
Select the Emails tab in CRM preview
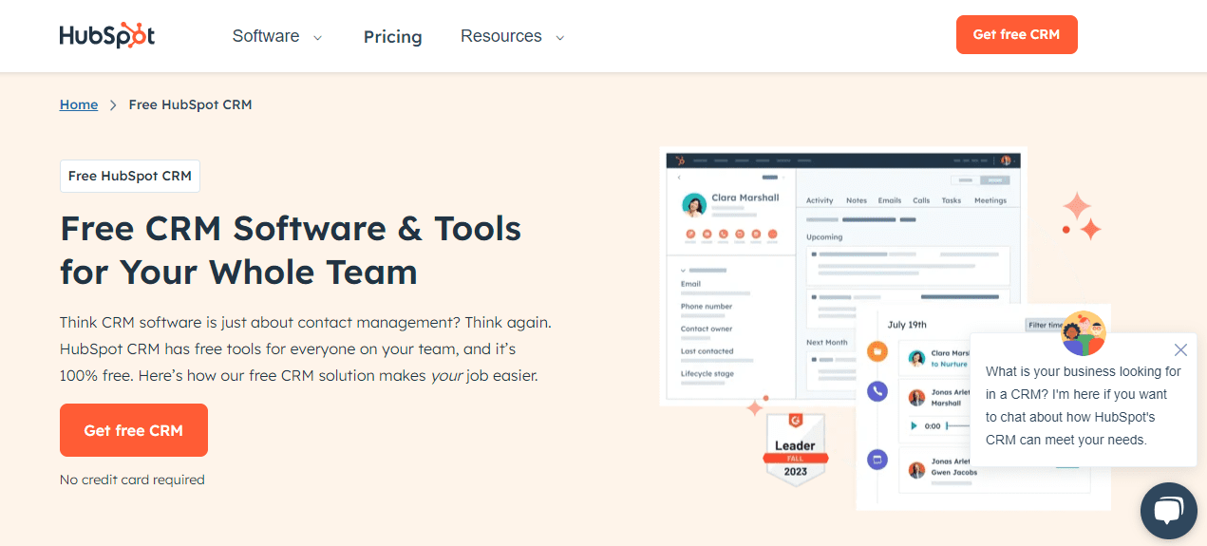pos(890,200)
